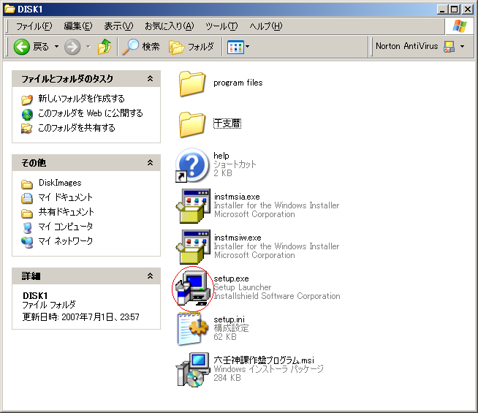Viewport: 478px width, 413px height.
Task: Click the マイ ドキュメント icon in sidebar
Action: coord(27,198)
